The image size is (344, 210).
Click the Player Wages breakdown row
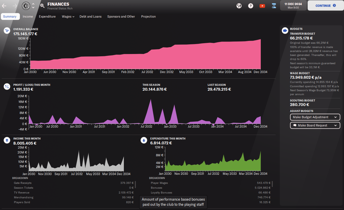[x=210, y=183]
